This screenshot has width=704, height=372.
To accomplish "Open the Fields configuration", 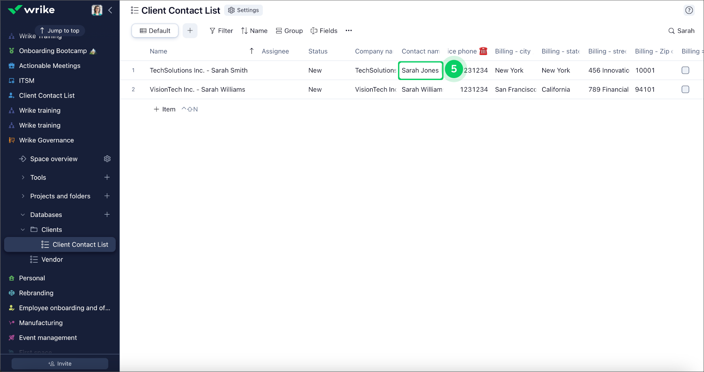I will tap(324, 30).
